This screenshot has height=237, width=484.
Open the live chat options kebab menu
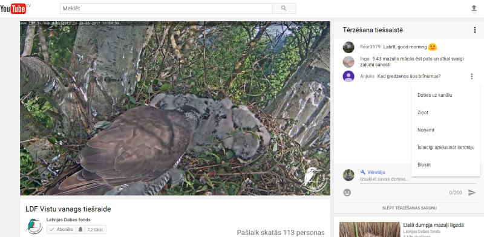pos(475,30)
